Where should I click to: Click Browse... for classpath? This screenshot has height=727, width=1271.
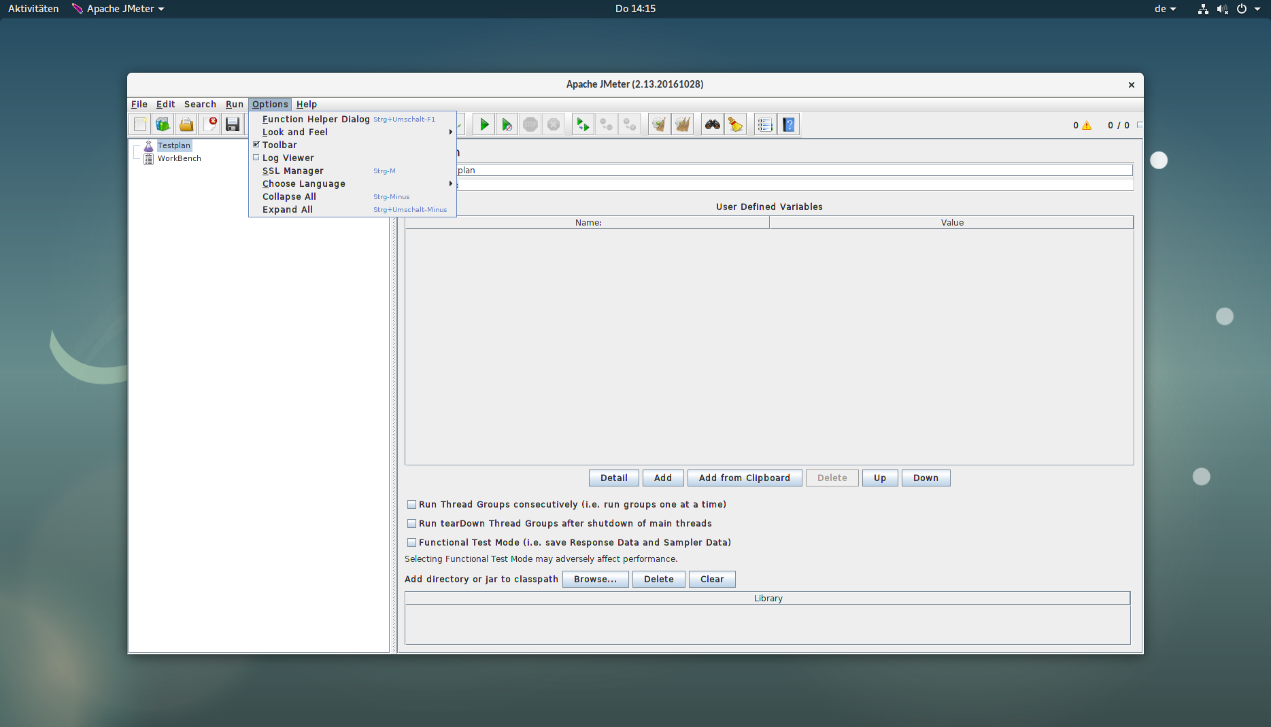coord(596,579)
